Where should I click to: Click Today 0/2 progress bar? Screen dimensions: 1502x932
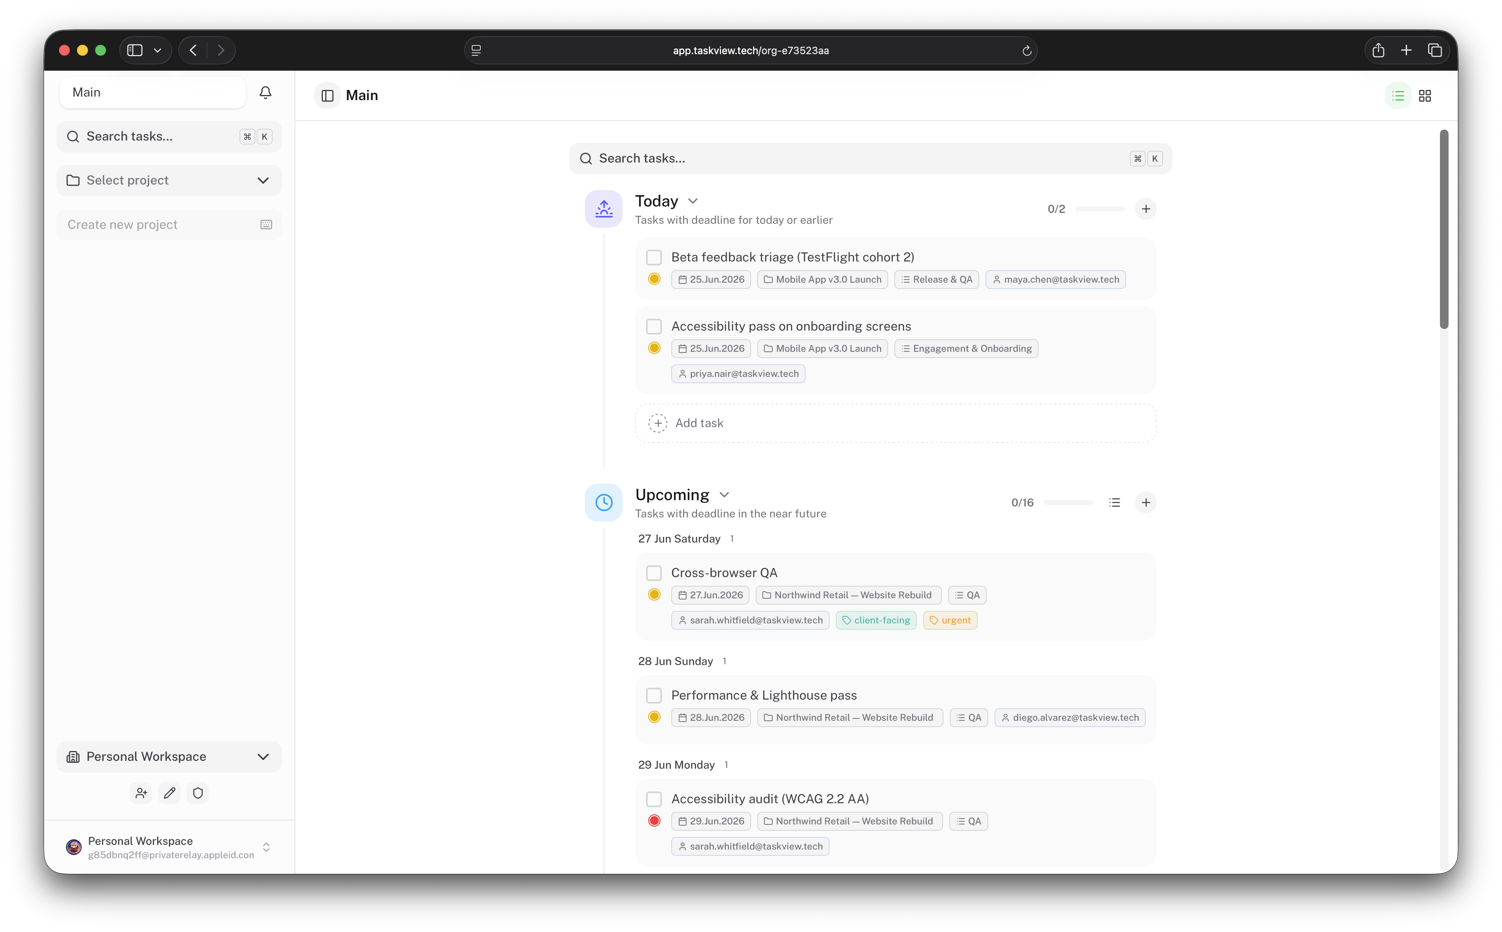point(1100,209)
